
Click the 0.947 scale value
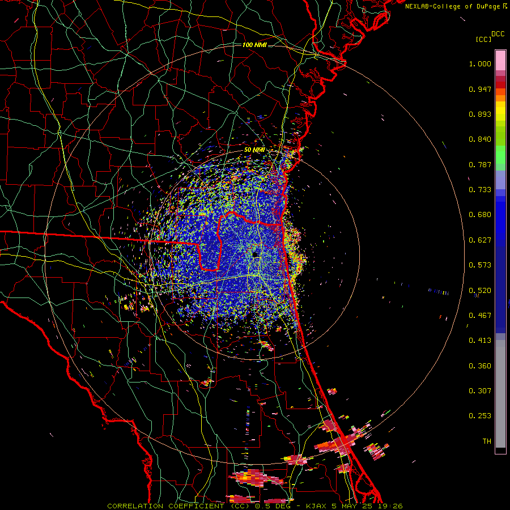coord(480,89)
